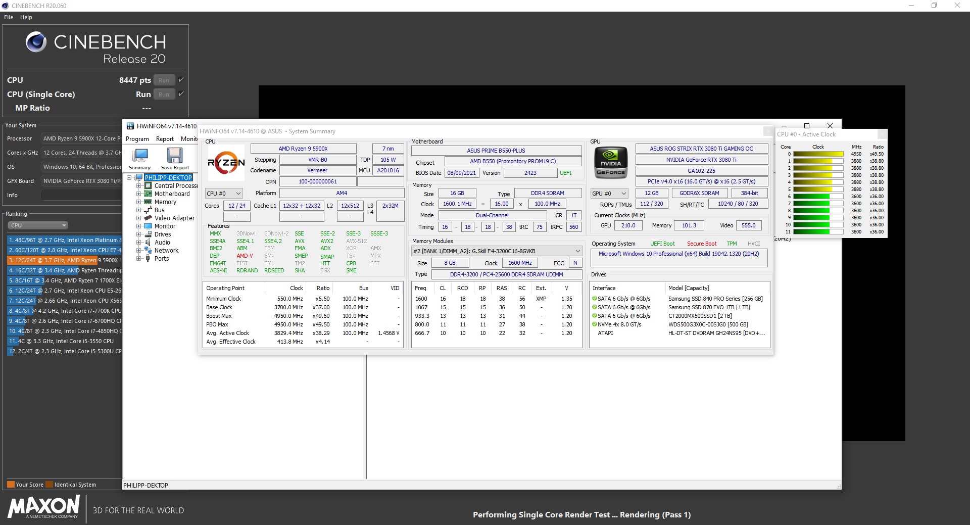Expand the Central Processor tree node
Image resolution: width=970 pixels, height=525 pixels.
coord(138,186)
